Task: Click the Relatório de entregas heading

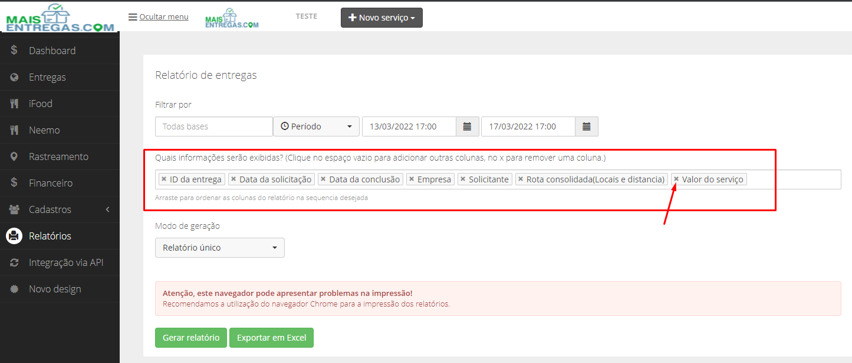Action: (206, 75)
